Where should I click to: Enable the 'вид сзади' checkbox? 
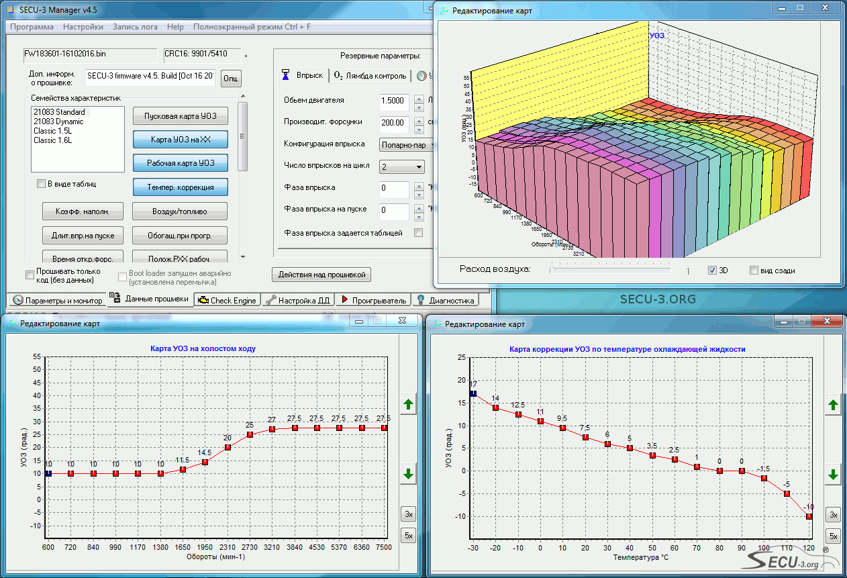[754, 270]
